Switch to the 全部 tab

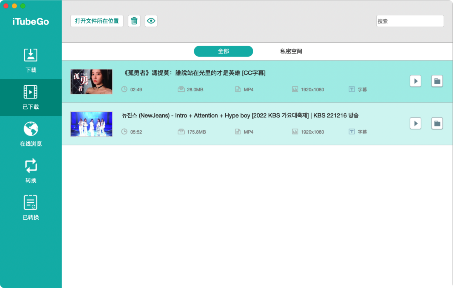(223, 51)
